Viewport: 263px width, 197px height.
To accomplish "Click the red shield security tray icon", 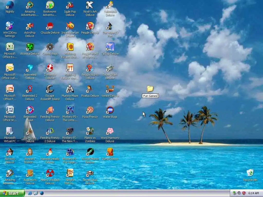I will click(x=244, y=193).
